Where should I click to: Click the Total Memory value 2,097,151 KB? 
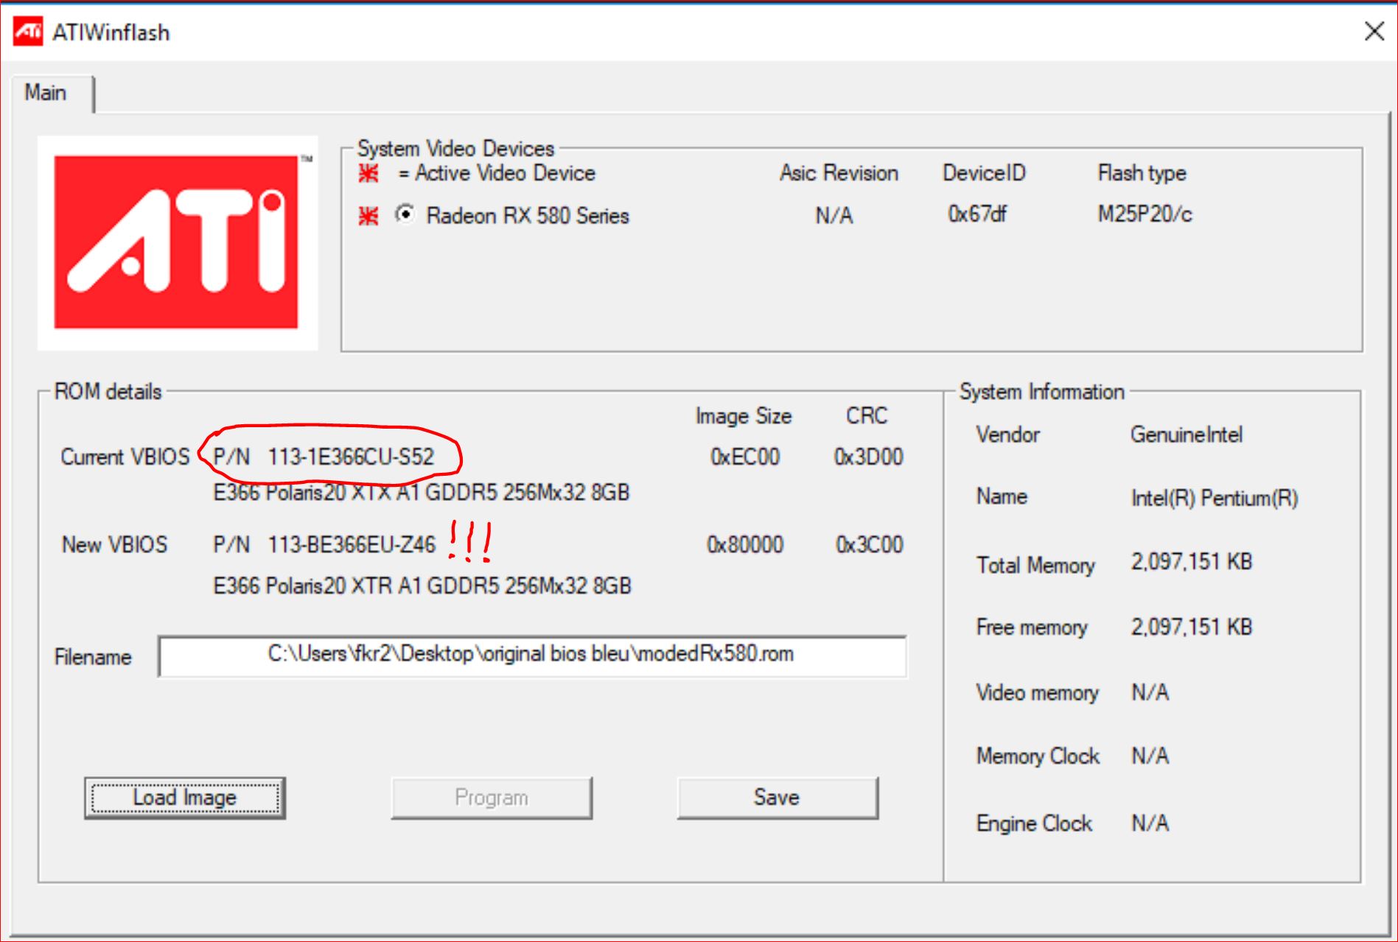[x=1192, y=562]
